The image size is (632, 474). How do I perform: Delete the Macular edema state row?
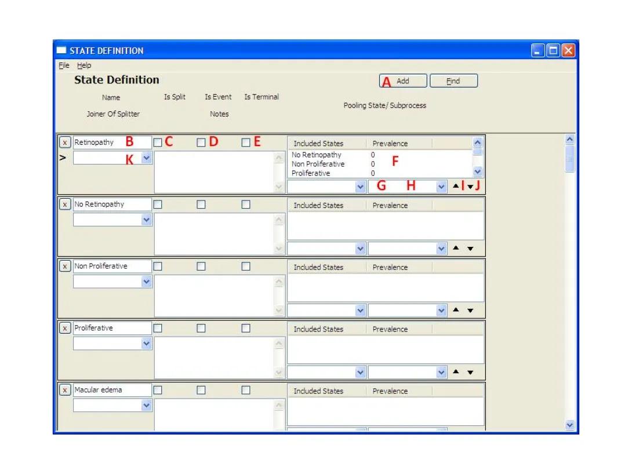(x=65, y=390)
